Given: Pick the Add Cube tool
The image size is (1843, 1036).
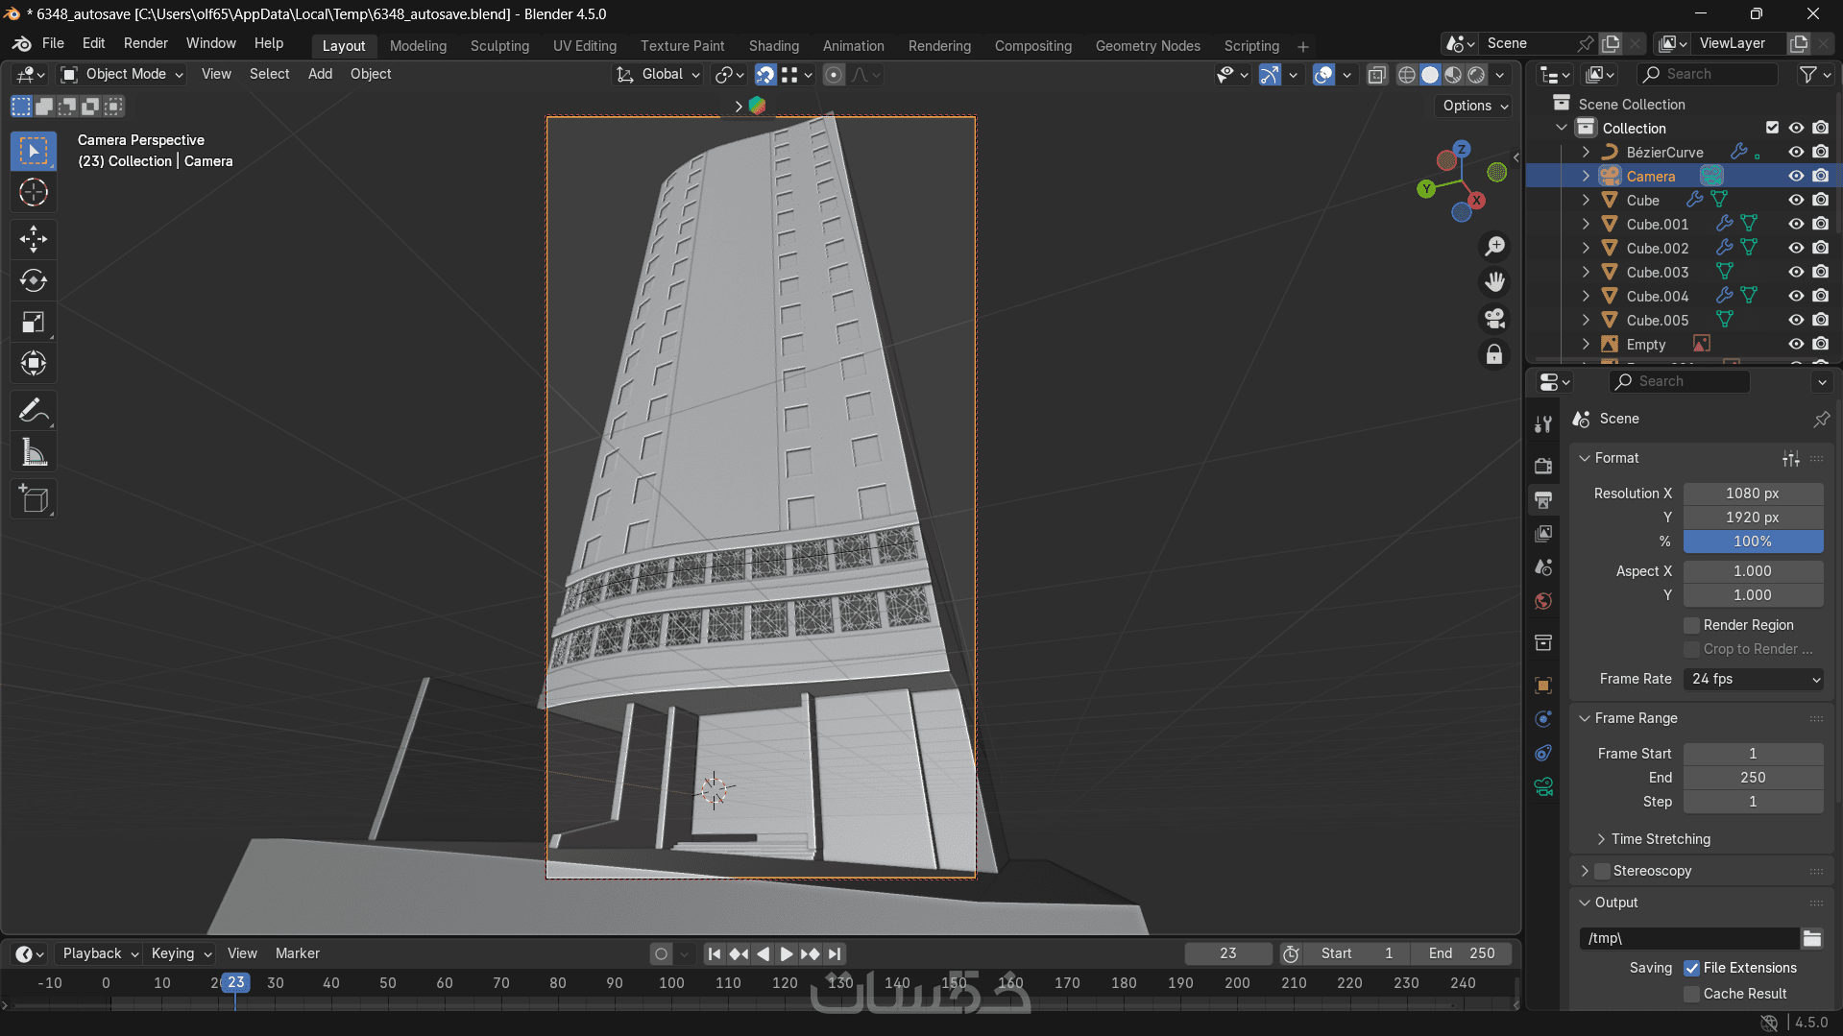Looking at the screenshot, I should 34,499.
